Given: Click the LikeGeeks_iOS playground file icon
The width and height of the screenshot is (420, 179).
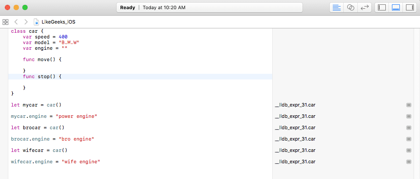Looking at the screenshot, I should point(36,22).
